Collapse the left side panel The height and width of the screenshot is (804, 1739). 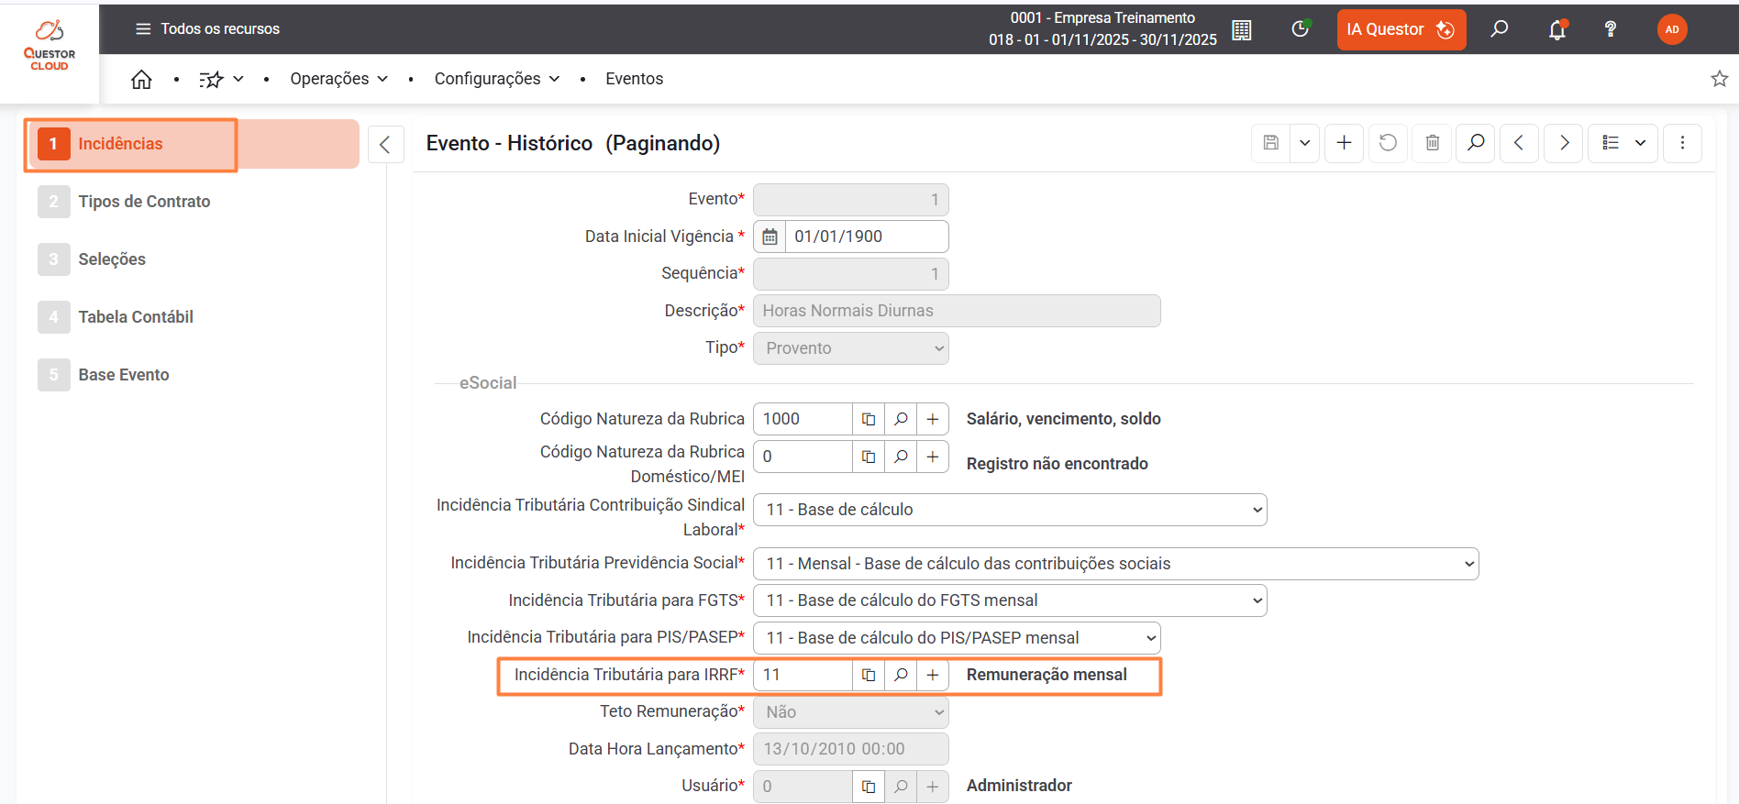coord(385,144)
